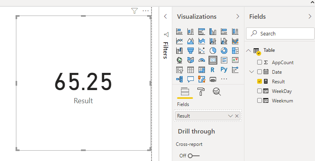Select the Line chart visual
Screen dimensions: 315x161
179,41
